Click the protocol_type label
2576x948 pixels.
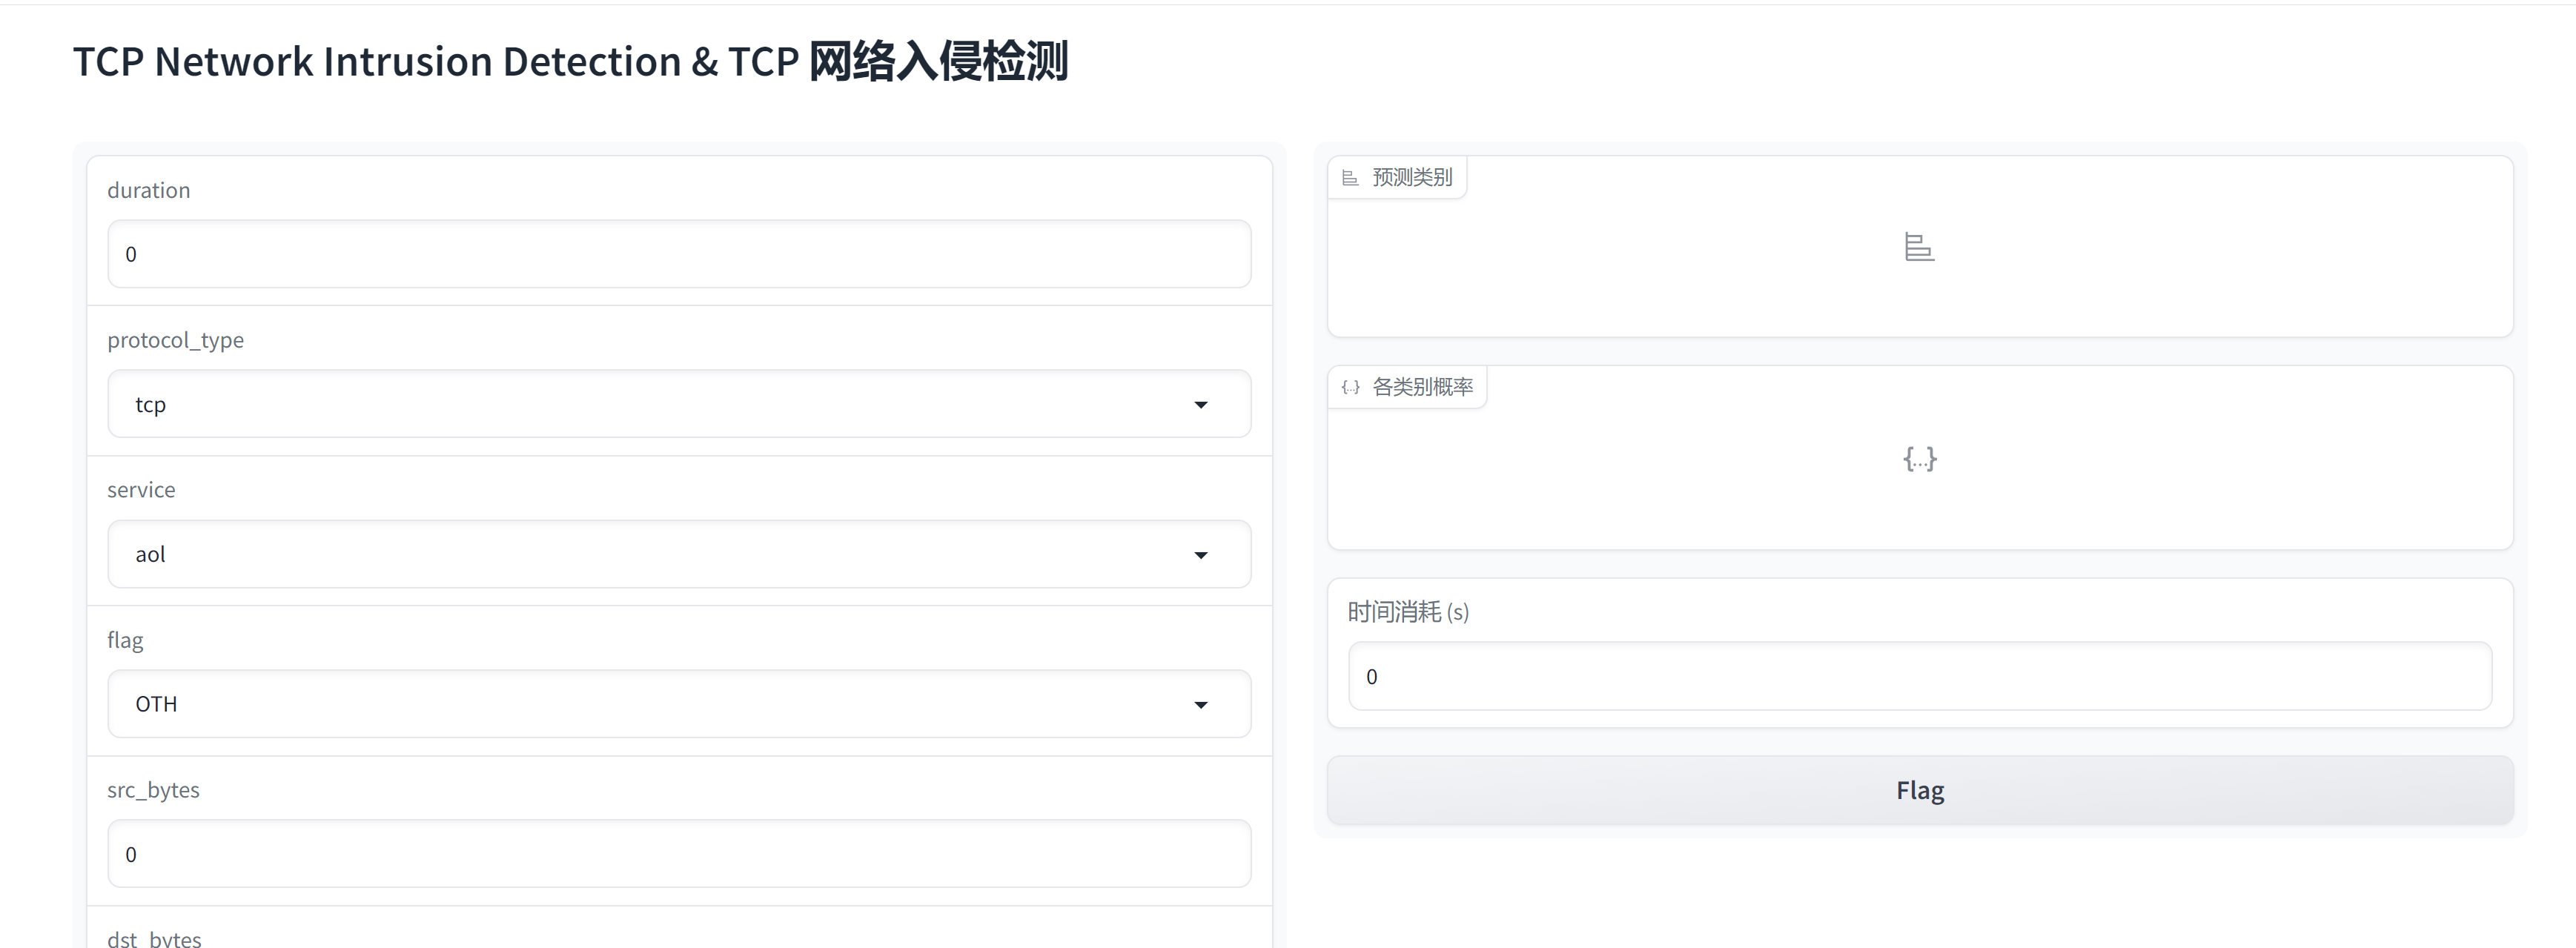(x=176, y=340)
